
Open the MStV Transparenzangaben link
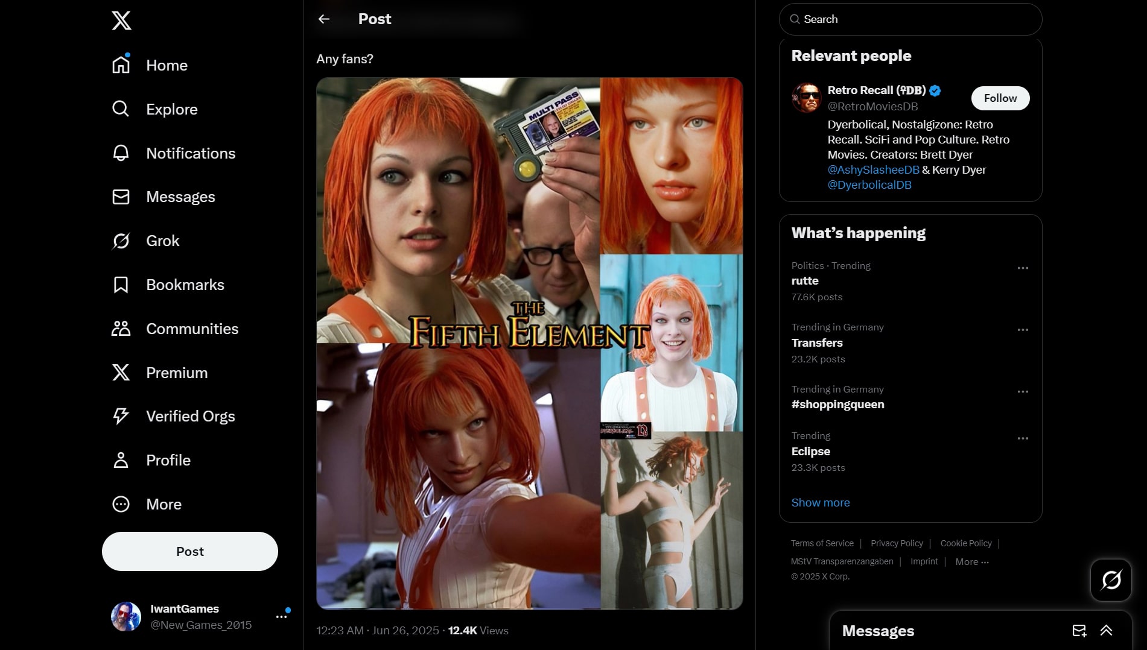point(842,561)
